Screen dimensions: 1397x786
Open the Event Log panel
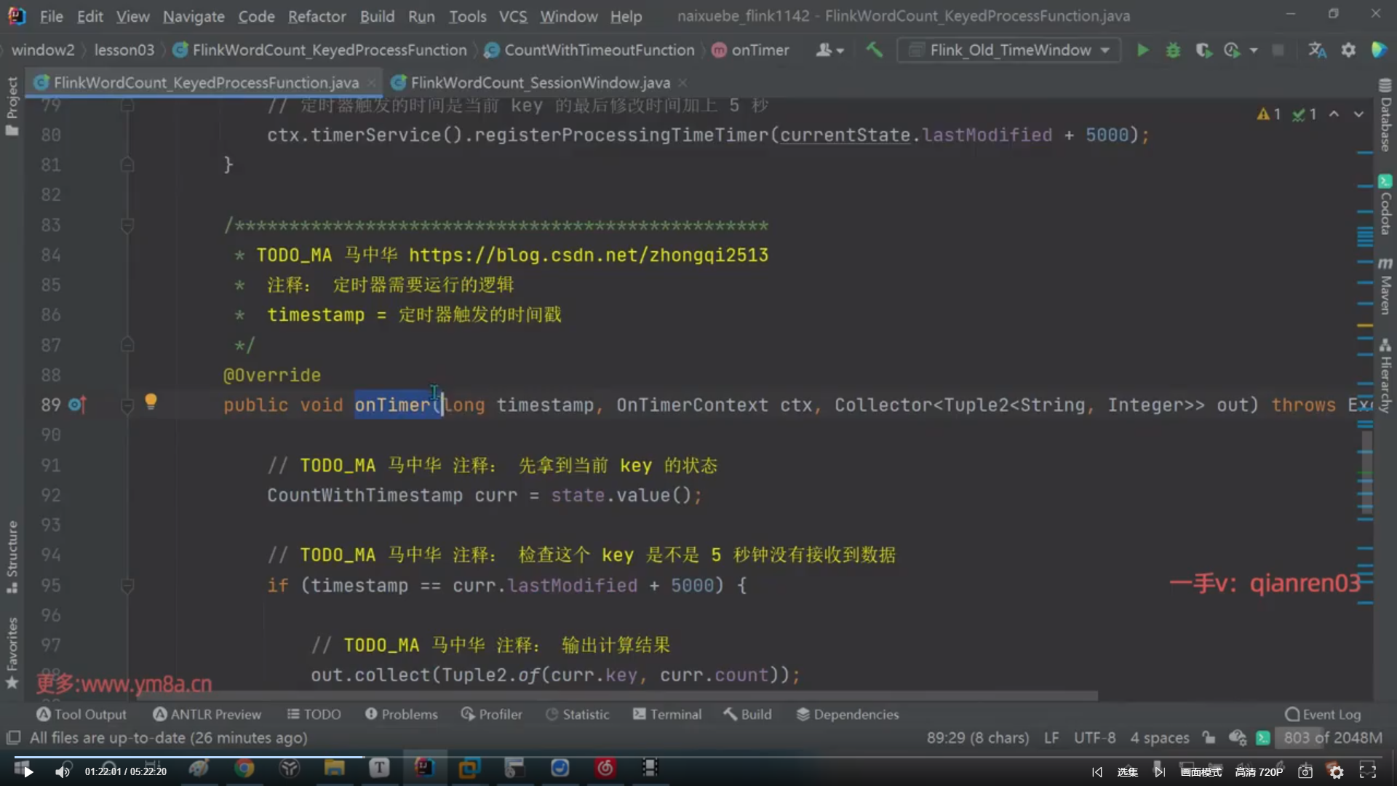1323,715
